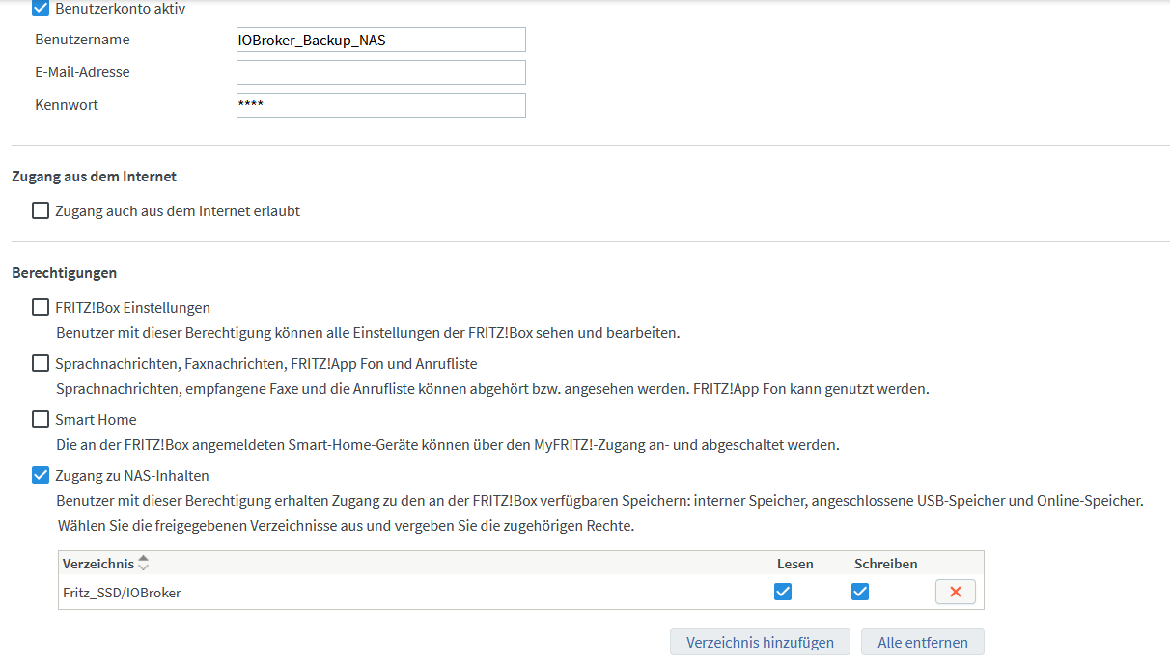Click the Lesen column header
1170x664 pixels.
point(795,564)
